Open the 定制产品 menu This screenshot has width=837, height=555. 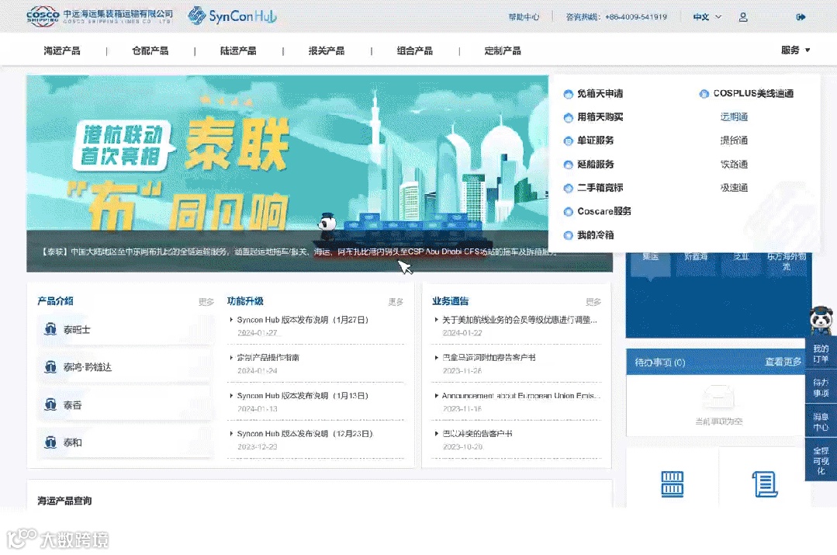point(503,50)
